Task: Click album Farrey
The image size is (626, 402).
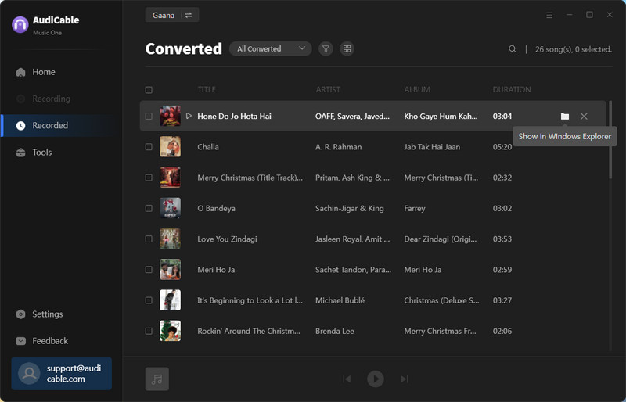Action: (415, 208)
